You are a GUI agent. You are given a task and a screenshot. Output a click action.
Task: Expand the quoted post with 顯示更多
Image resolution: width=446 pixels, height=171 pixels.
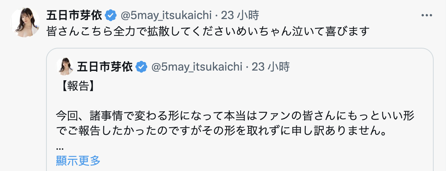[78, 161]
